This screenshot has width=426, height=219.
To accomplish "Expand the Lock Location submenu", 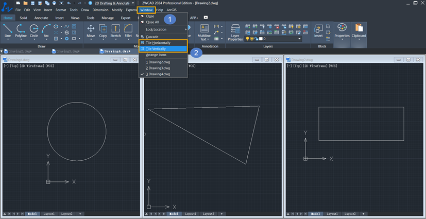I will point(163,29).
